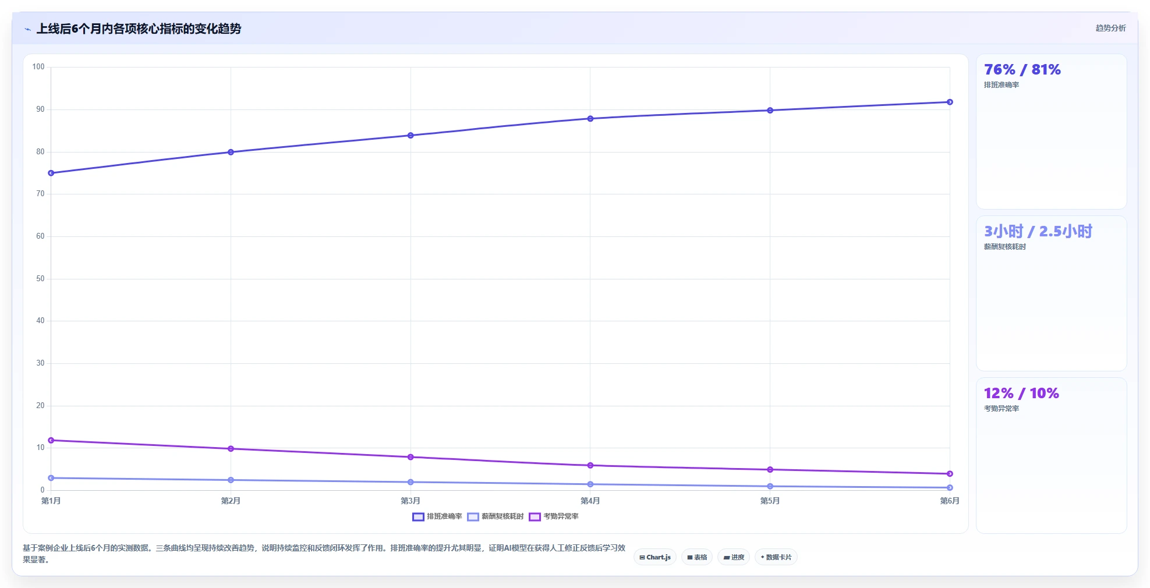1150x588 pixels.
Task: Click the 薪酬复核耗时 data point at 第1月
Action: click(51, 478)
